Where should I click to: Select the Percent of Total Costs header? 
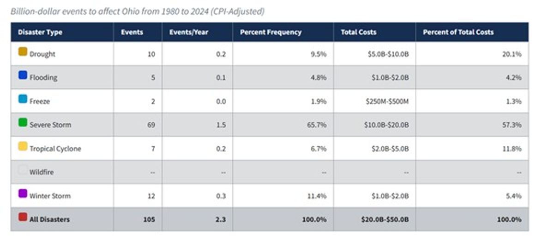(x=458, y=32)
